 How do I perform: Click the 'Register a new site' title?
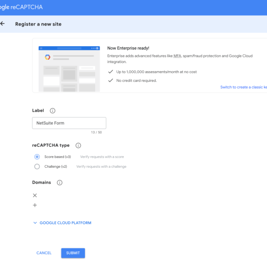pyautogui.click(x=38, y=24)
